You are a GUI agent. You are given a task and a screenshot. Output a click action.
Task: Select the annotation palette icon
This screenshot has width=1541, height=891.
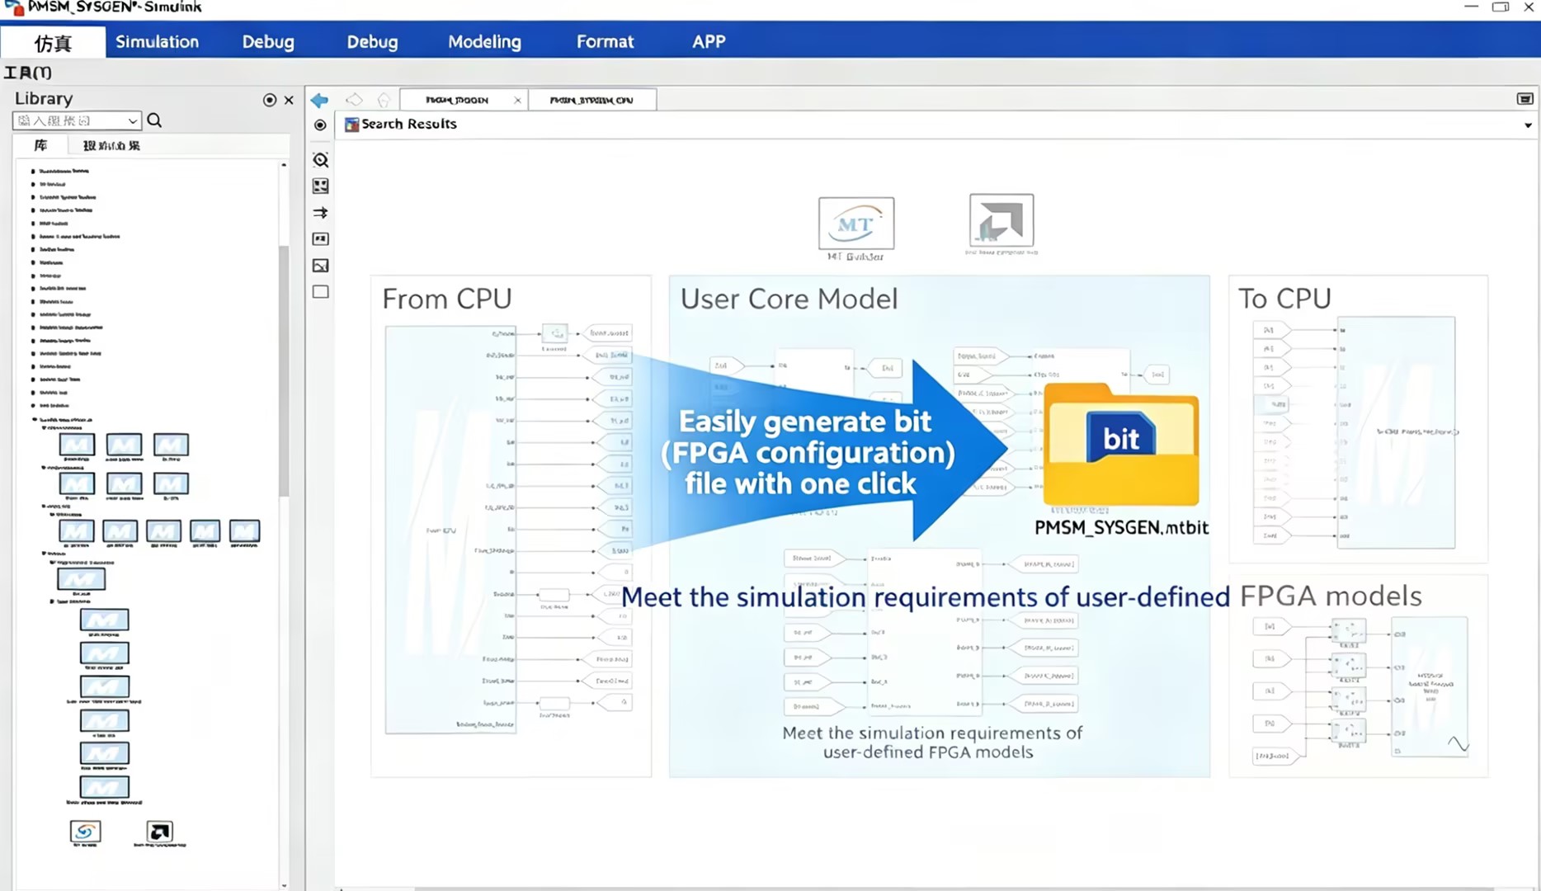[x=321, y=239]
